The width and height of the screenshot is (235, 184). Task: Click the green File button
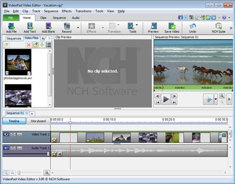point(11,18)
